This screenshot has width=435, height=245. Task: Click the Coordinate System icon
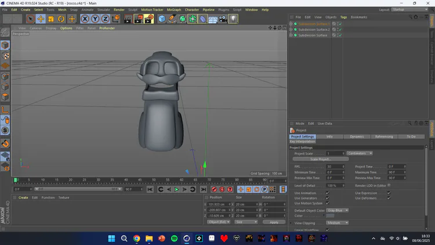[116, 19]
